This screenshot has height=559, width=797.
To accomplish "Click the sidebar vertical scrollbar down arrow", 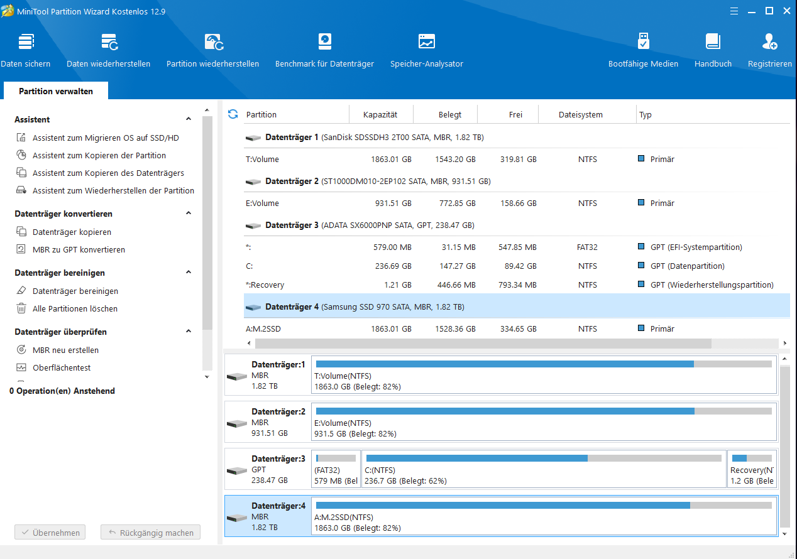I will pos(207,376).
